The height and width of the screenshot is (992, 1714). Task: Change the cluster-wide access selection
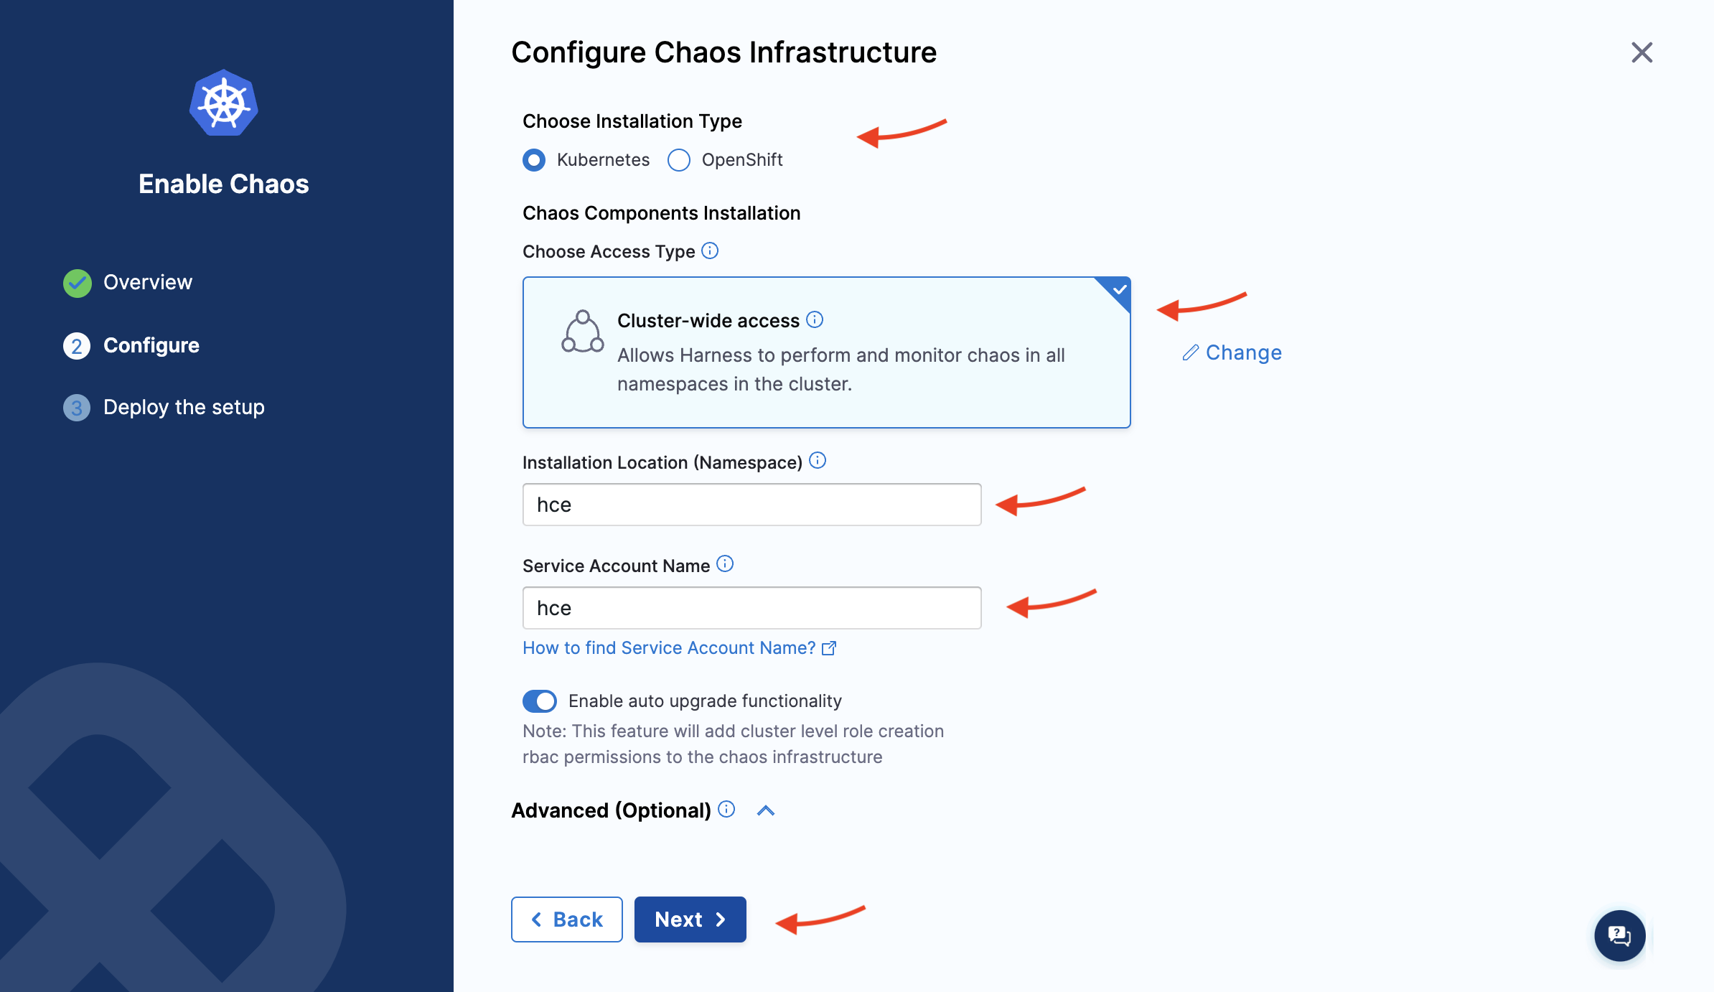1234,351
